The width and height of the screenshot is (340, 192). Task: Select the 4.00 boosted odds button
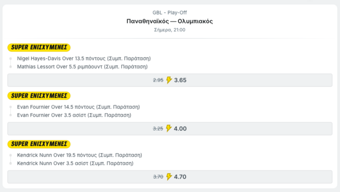point(170,129)
